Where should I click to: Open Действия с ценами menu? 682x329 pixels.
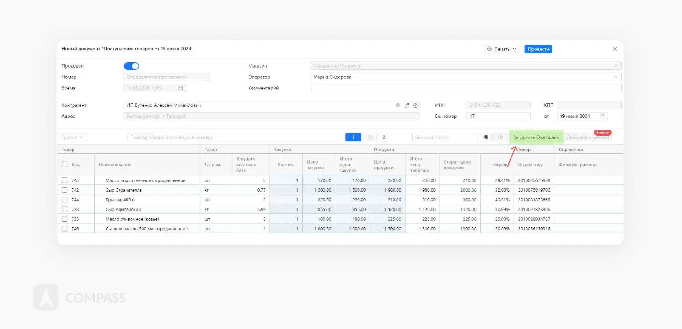pos(587,137)
